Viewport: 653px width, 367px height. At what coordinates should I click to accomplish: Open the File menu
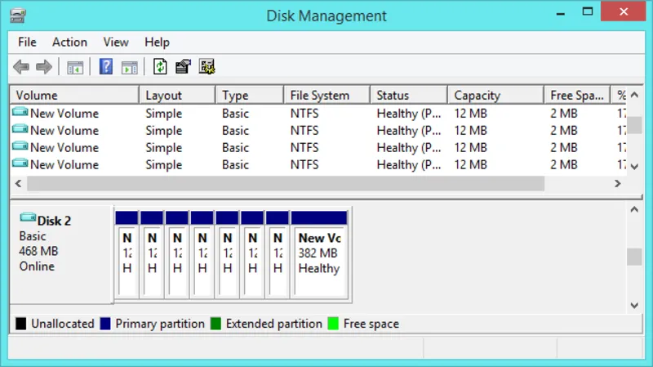tap(27, 42)
